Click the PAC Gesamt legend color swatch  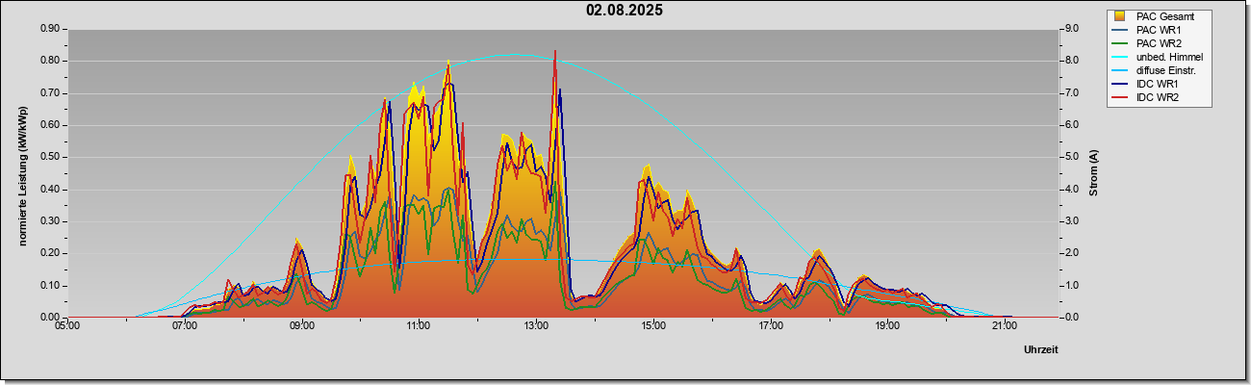tap(1119, 16)
